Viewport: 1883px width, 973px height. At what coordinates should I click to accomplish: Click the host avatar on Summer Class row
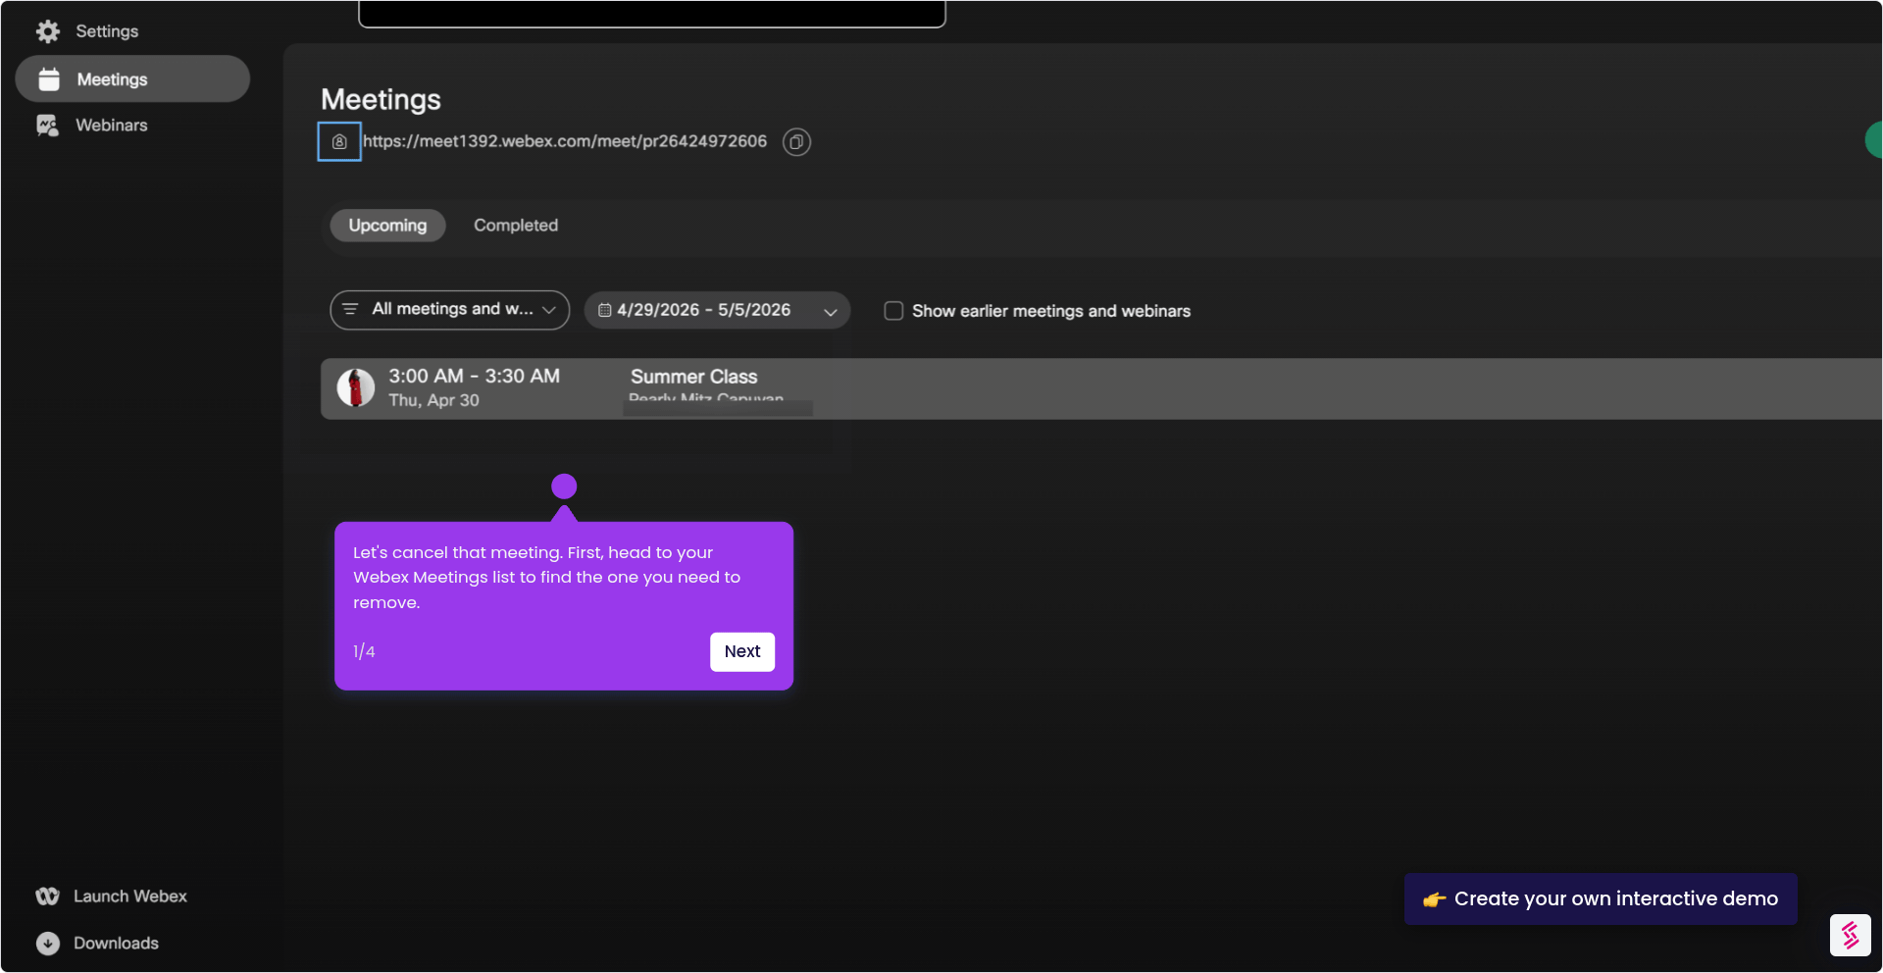click(356, 387)
